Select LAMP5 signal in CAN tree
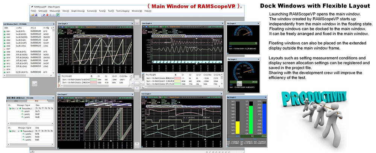The image size is (376, 153). click(x=28, y=137)
